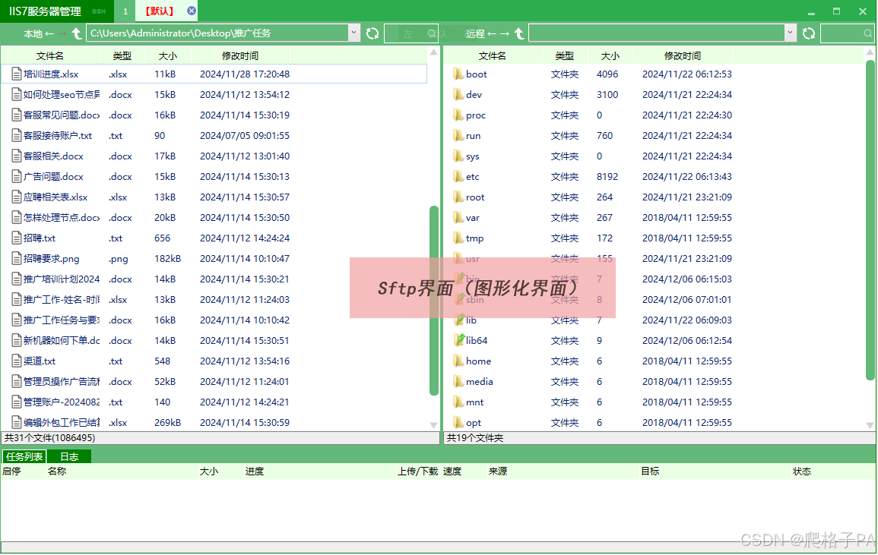The width and height of the screenshot is (878, 555).
Task: Select the etc folder icon
Action: 458,176
